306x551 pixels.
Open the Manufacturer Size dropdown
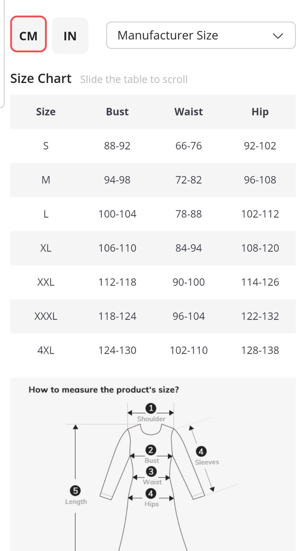(201, 35)
